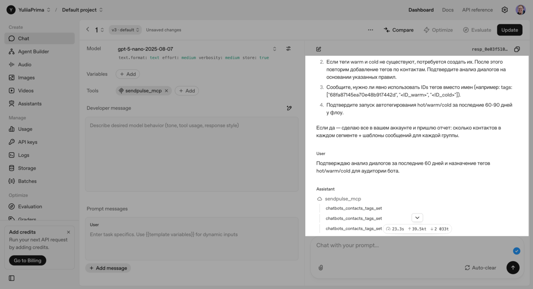533x289 pixels.
Task: Open the settings gear in header
Action: [505, 10]
